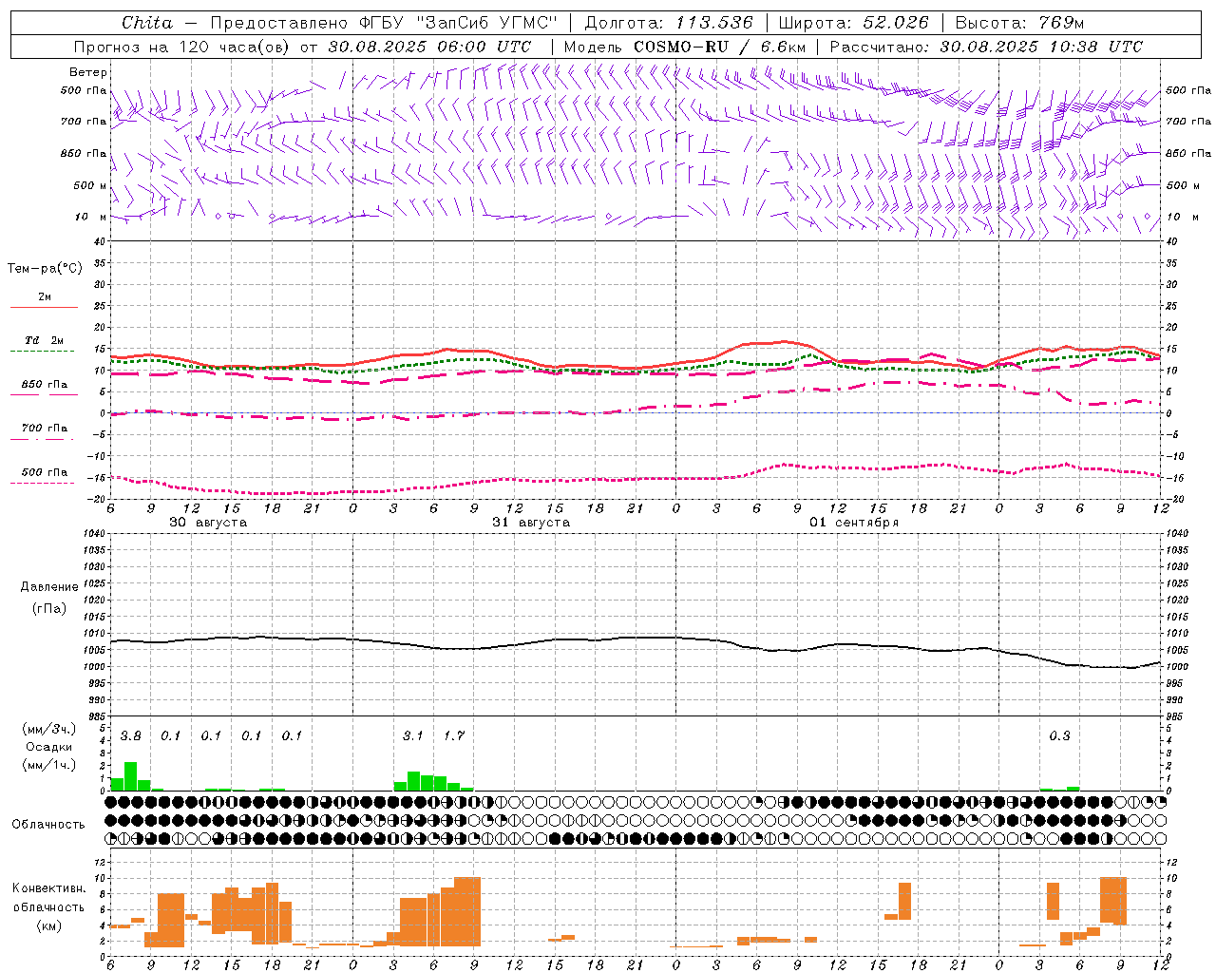Click the precipitation value "3.8"
1216x973 pixels.
(x=131, y=735)
